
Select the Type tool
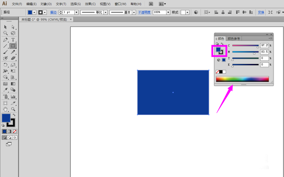tap(13, 40)
